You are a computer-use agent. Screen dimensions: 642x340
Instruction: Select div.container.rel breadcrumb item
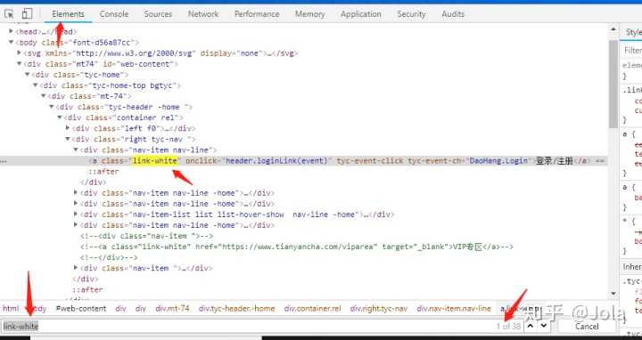point(312,309)
